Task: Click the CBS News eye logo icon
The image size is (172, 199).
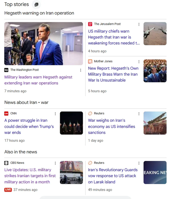Action: [6, 163]
